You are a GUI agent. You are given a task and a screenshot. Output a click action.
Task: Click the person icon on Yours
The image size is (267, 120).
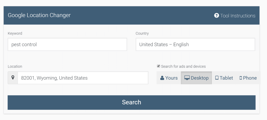pyautogui.click(x=162, y=78)
